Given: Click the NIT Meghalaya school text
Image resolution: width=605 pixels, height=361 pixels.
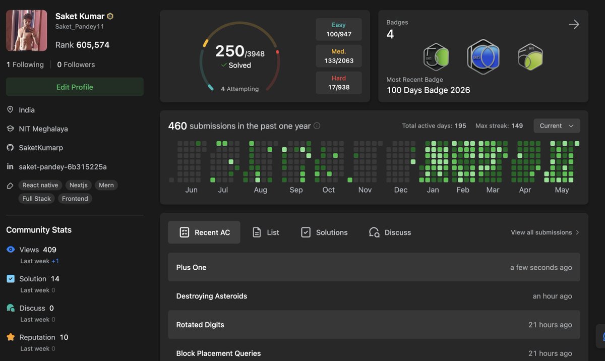Looking at the screenshot, I should point(43,129).
